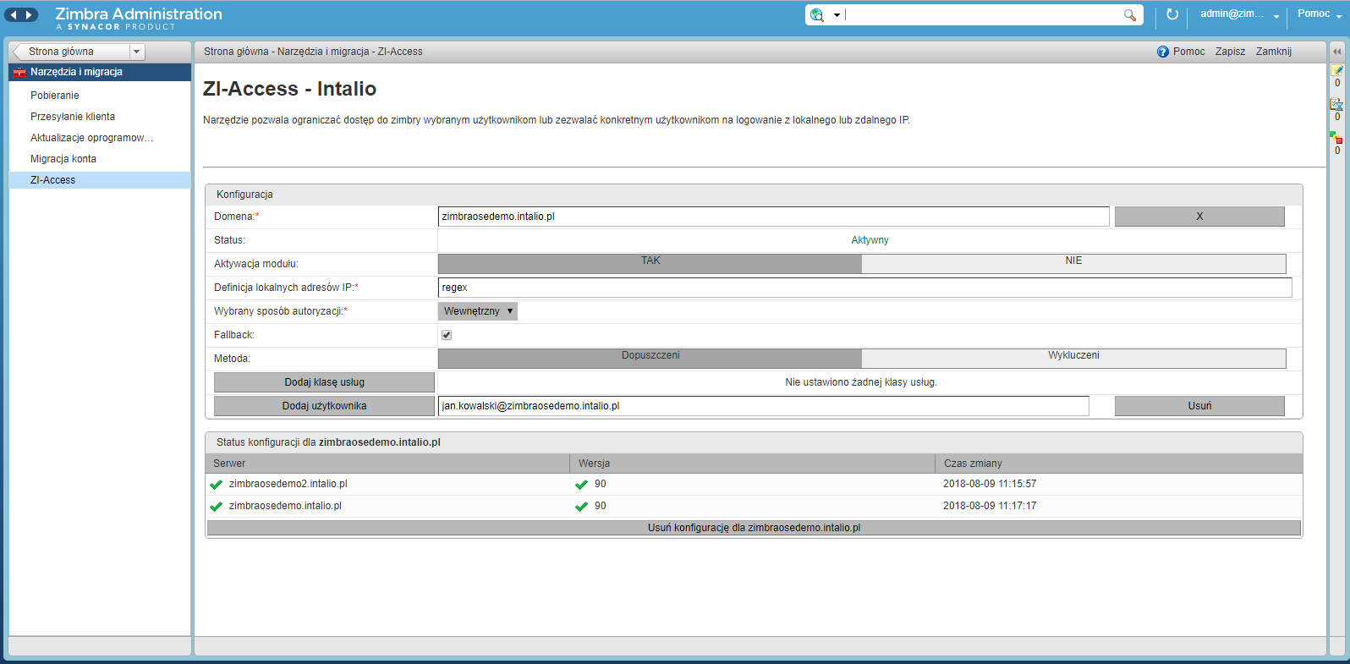1350x664 pixels.
Task: Click the Narzędzia i migracja toolbox icon
Action: 19,72
